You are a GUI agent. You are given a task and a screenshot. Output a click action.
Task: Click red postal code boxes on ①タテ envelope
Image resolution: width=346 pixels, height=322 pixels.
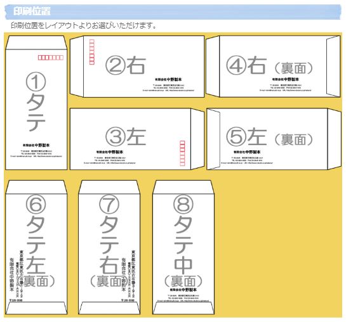[x=51, y=58]
